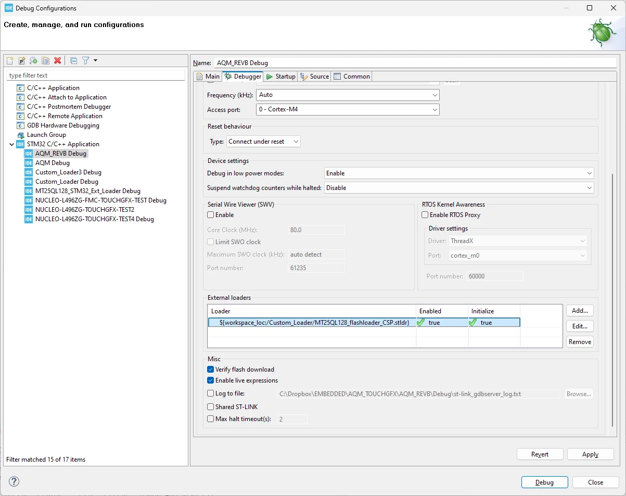Click the help question mark icon

14,481
